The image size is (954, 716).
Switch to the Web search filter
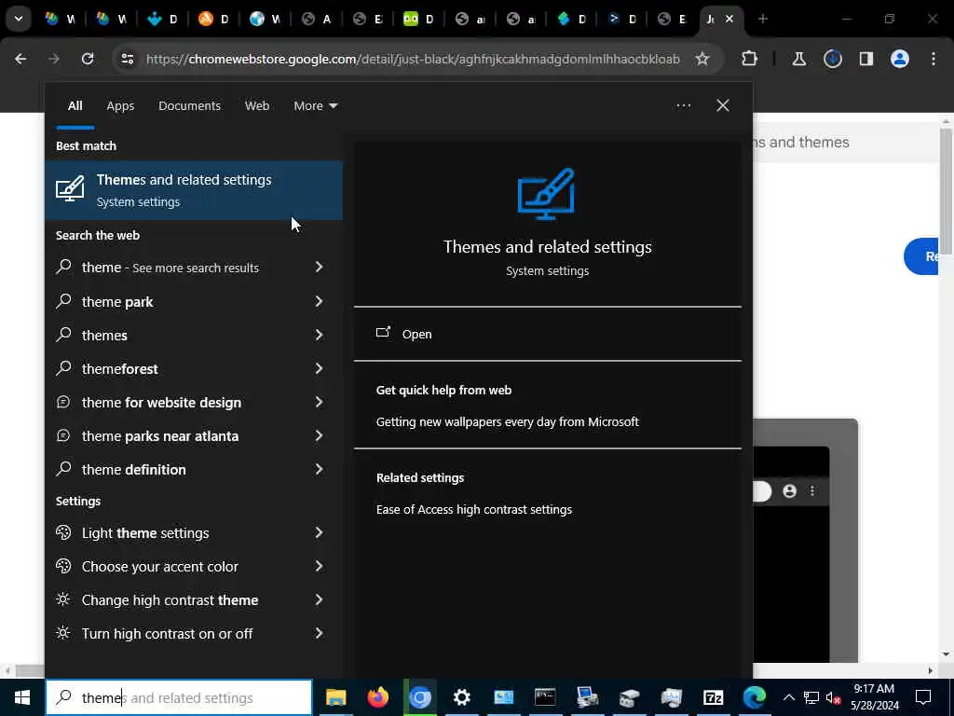257,105
